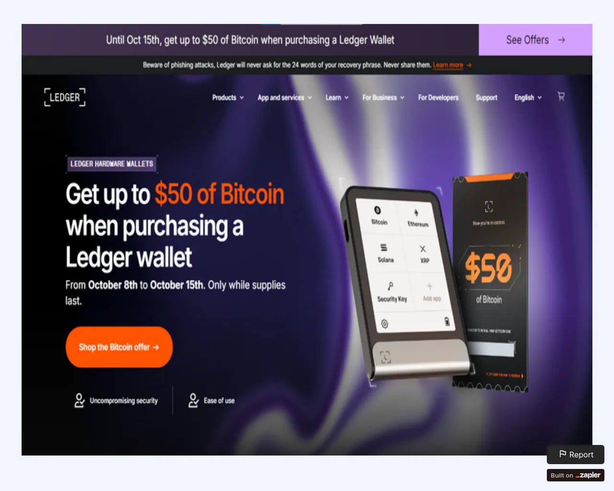Image resolution: width=614 pixels, height=491 pixels.
Task: Follow the Learn more phishing link
Action: [x=448, y=65]
